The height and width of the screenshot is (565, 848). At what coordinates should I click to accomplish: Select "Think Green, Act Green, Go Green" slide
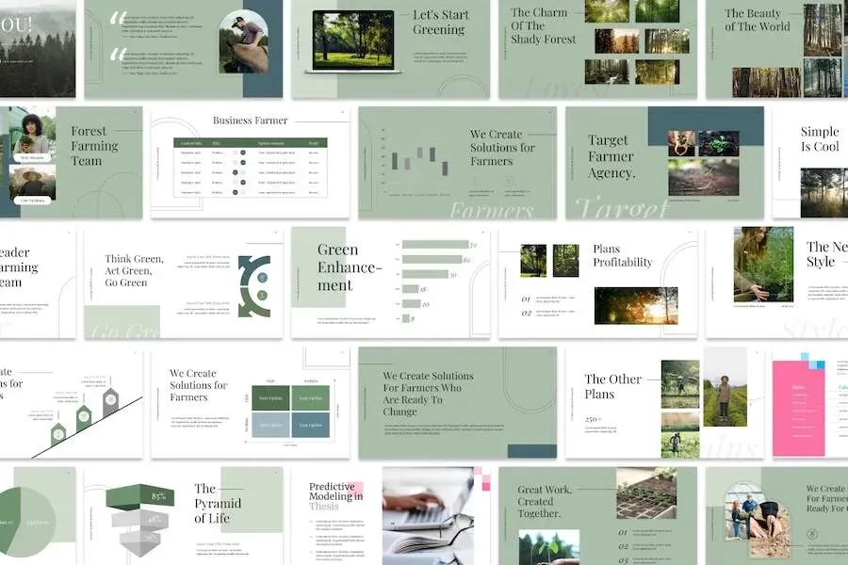pyautogui.click(x=184, y=282)
